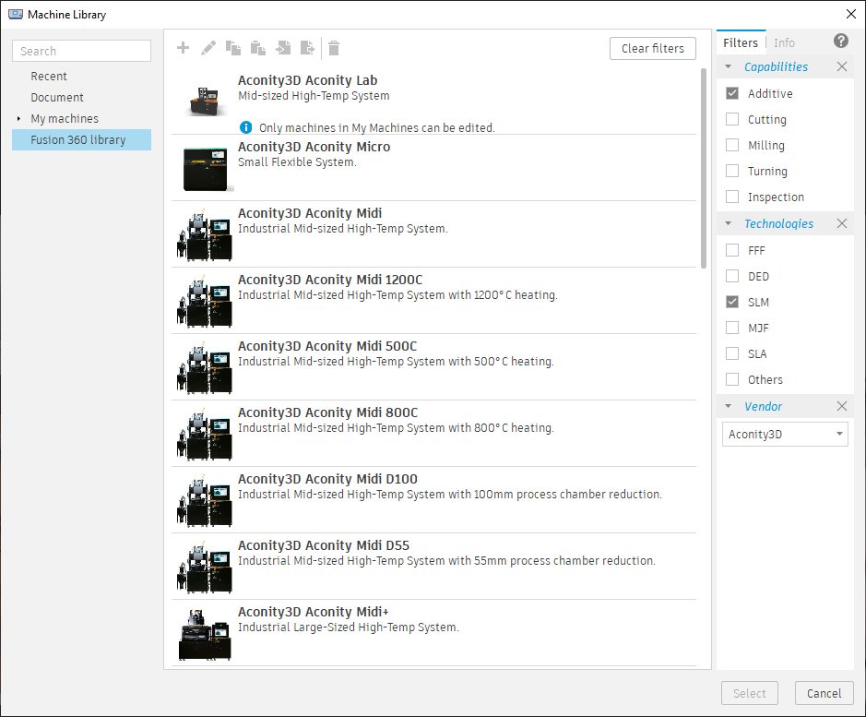Click the Cancel button
866x717 pixels.
pos(824,693)
